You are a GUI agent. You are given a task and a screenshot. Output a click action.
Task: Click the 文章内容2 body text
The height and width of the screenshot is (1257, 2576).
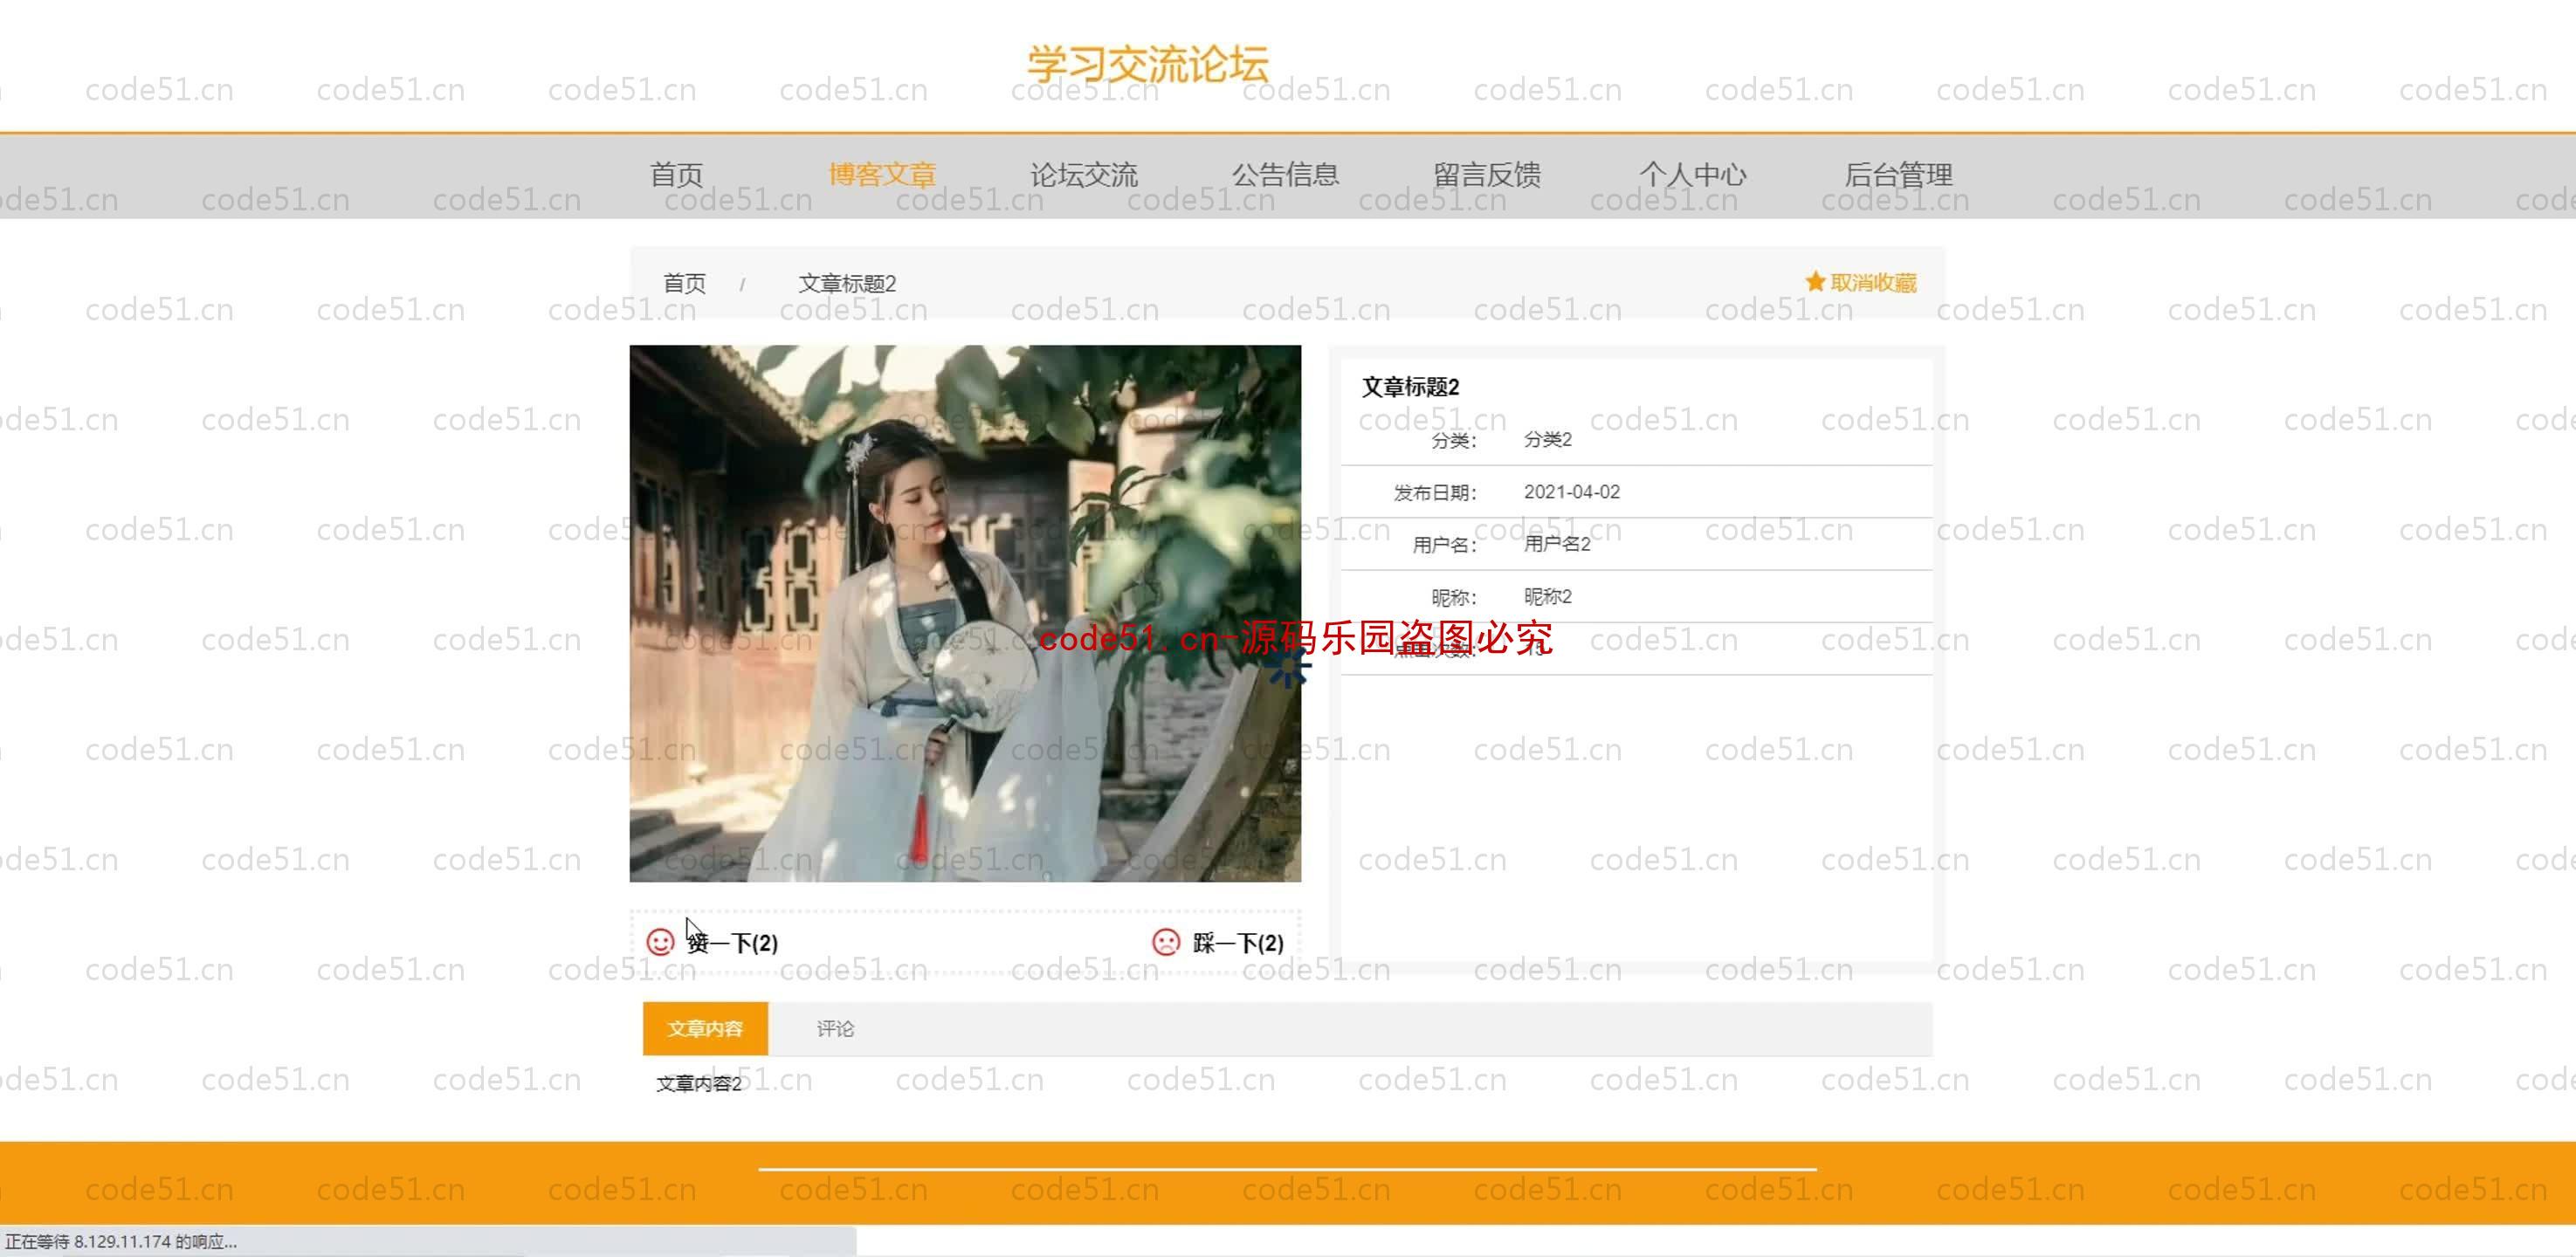coord(699,1084)
